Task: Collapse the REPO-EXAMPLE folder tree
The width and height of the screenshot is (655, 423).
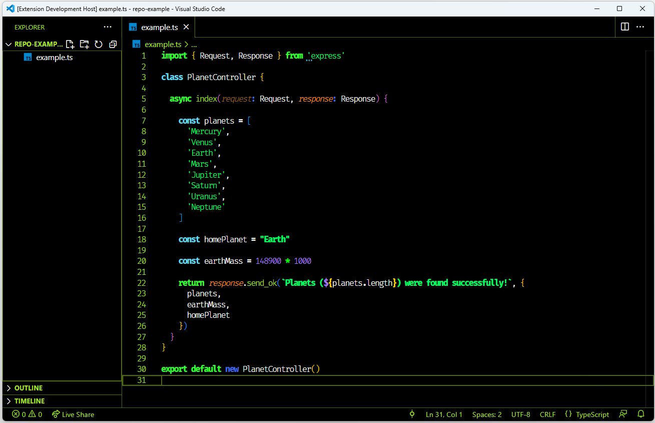Action: click(8, 44)
